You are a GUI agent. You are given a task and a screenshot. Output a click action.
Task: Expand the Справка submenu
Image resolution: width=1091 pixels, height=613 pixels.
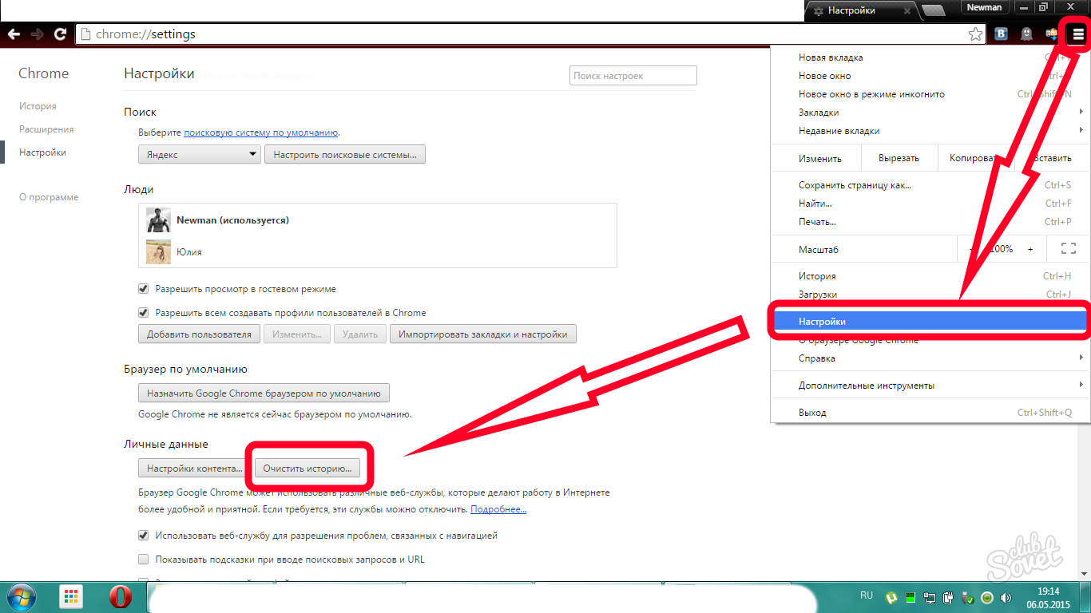pos(930,358)
